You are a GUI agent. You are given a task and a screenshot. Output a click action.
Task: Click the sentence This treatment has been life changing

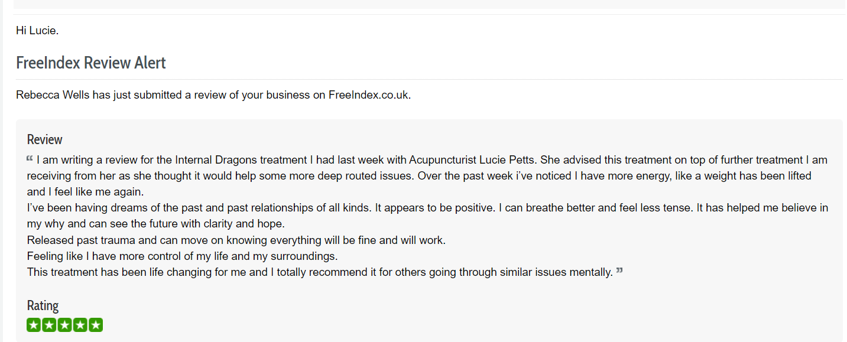pyautogui.click(x=320, y=272)
